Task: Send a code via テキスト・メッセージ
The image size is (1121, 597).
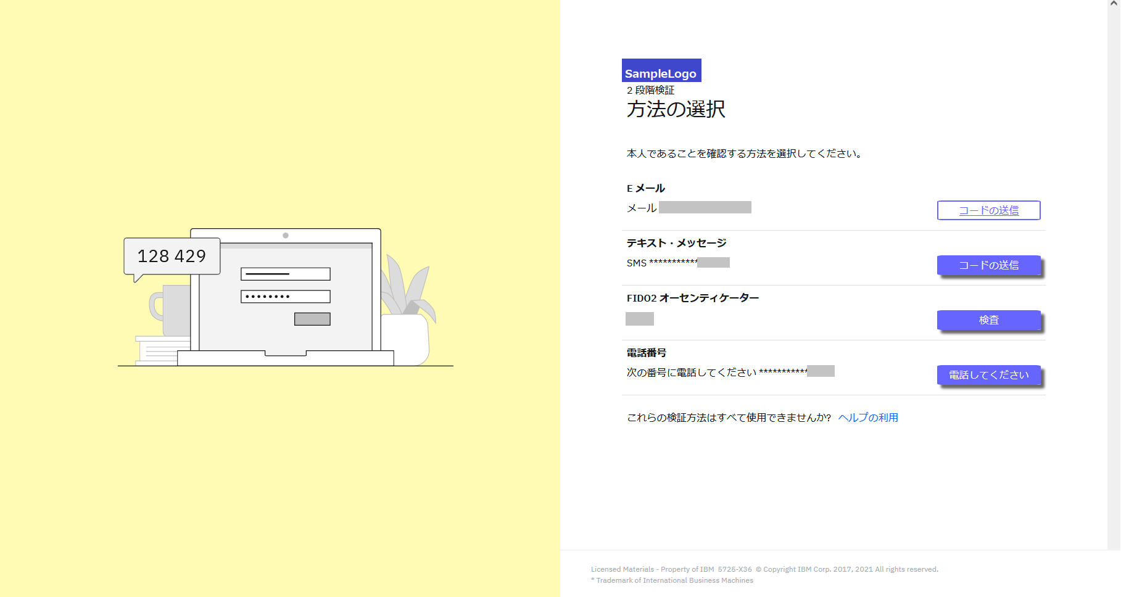Action: click(x=988, y=265)
